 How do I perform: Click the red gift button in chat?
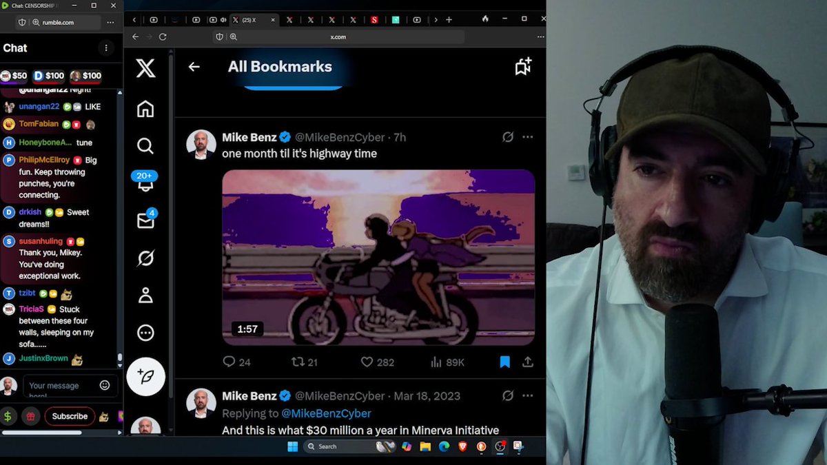(30, 416)
